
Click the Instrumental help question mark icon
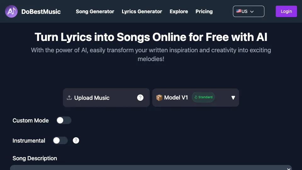(76, 140)
